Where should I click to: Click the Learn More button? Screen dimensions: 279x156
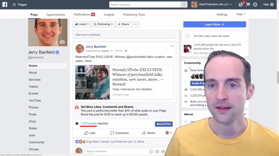click(215, 24)
